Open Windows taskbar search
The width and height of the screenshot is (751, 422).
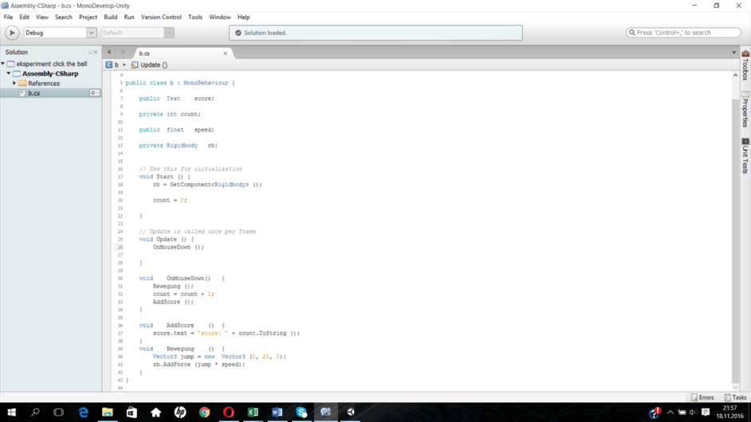point(35,412)
